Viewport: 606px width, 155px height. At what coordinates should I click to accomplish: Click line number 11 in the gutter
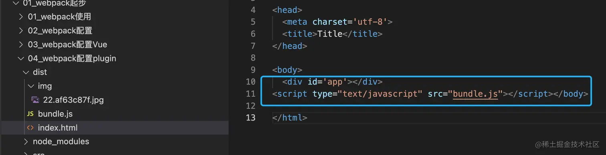click(250, 94)
